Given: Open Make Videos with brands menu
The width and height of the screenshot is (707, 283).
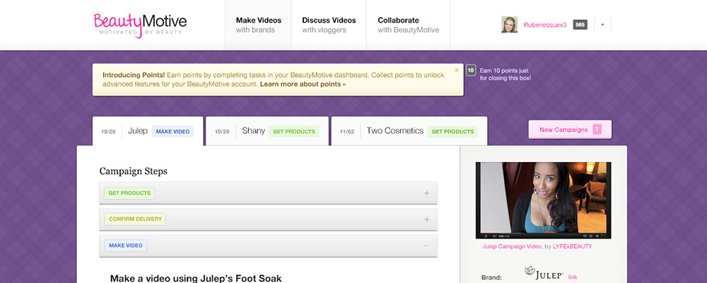Looking at the screenshot, I should 258,25.
